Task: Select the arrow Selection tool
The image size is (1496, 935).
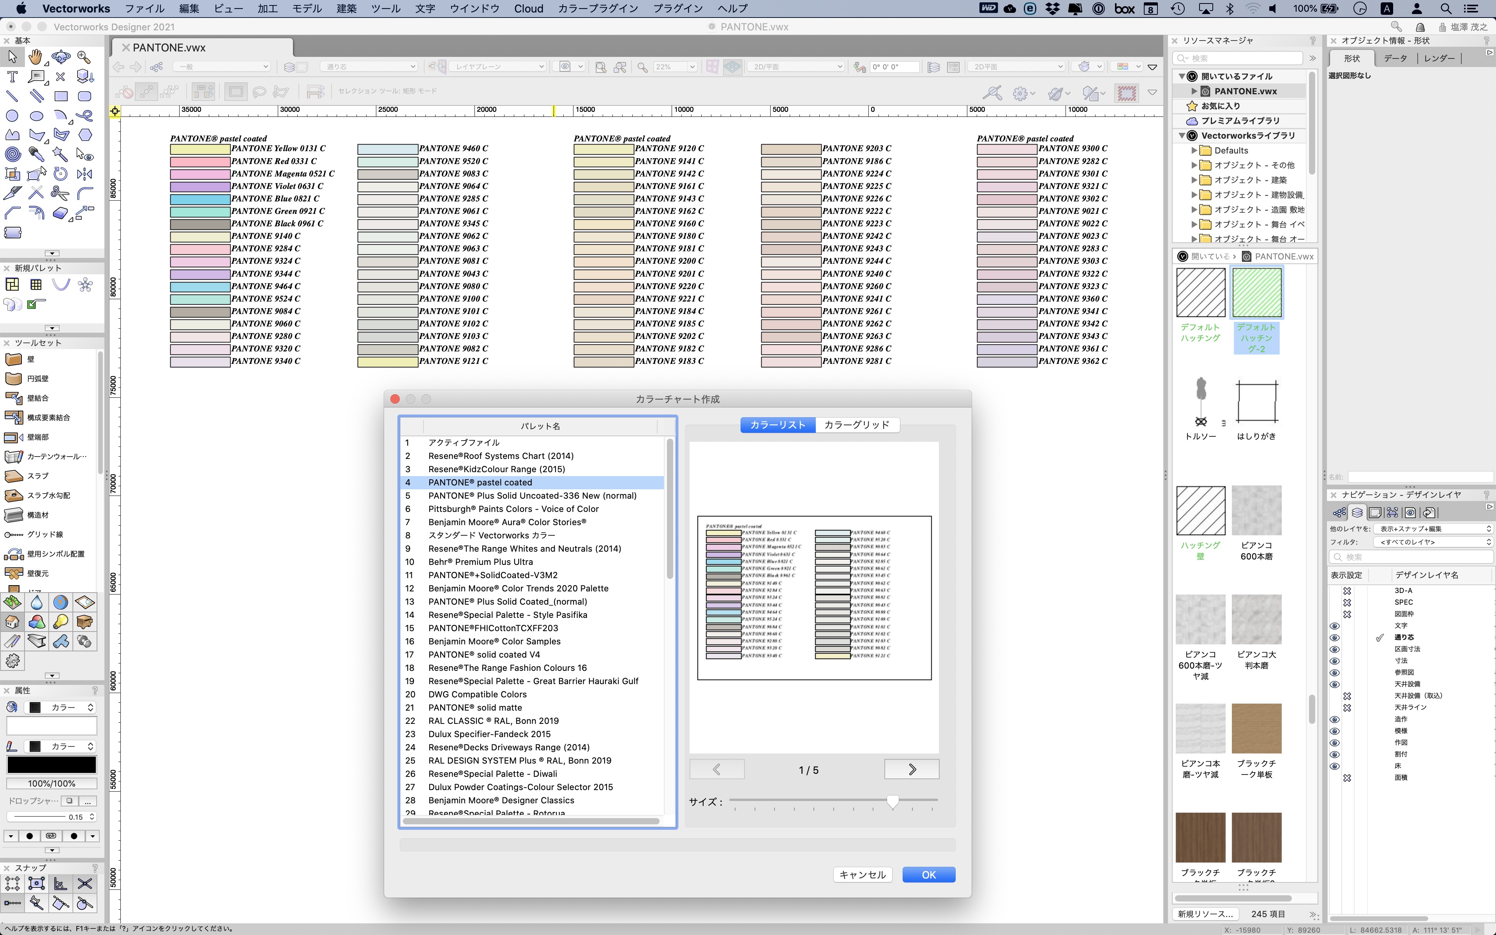Action: [x=12, y=58]
